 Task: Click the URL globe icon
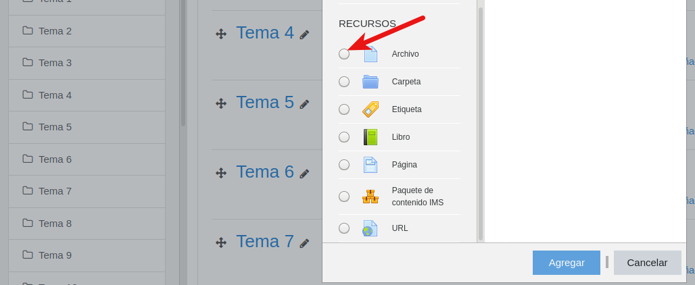coord(370,228)
